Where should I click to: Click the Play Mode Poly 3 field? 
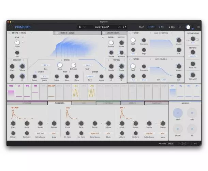(170, 144)
